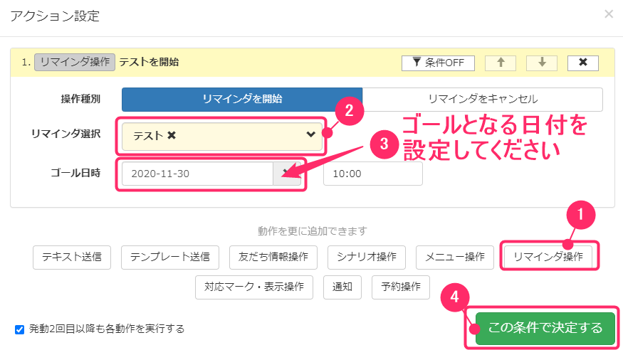Add a 対応マーク・表示操作 action
The height and width of the screenshot is (350, 623).
pyautogui.click(x=254, y=287)
